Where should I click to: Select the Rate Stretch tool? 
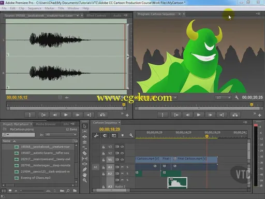pyautogui.click(x=84, y=148)
